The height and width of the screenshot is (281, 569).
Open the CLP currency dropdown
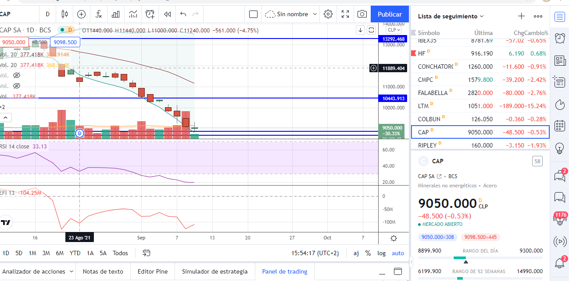(394, 30)
